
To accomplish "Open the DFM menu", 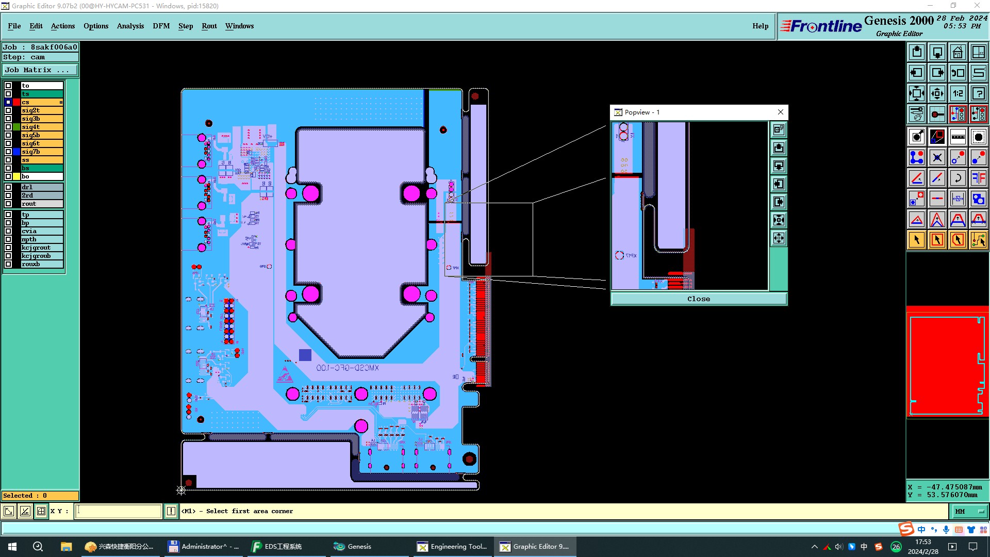I will (x=161, y=26).
